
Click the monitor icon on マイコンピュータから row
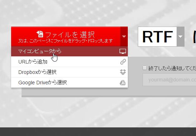123,51
